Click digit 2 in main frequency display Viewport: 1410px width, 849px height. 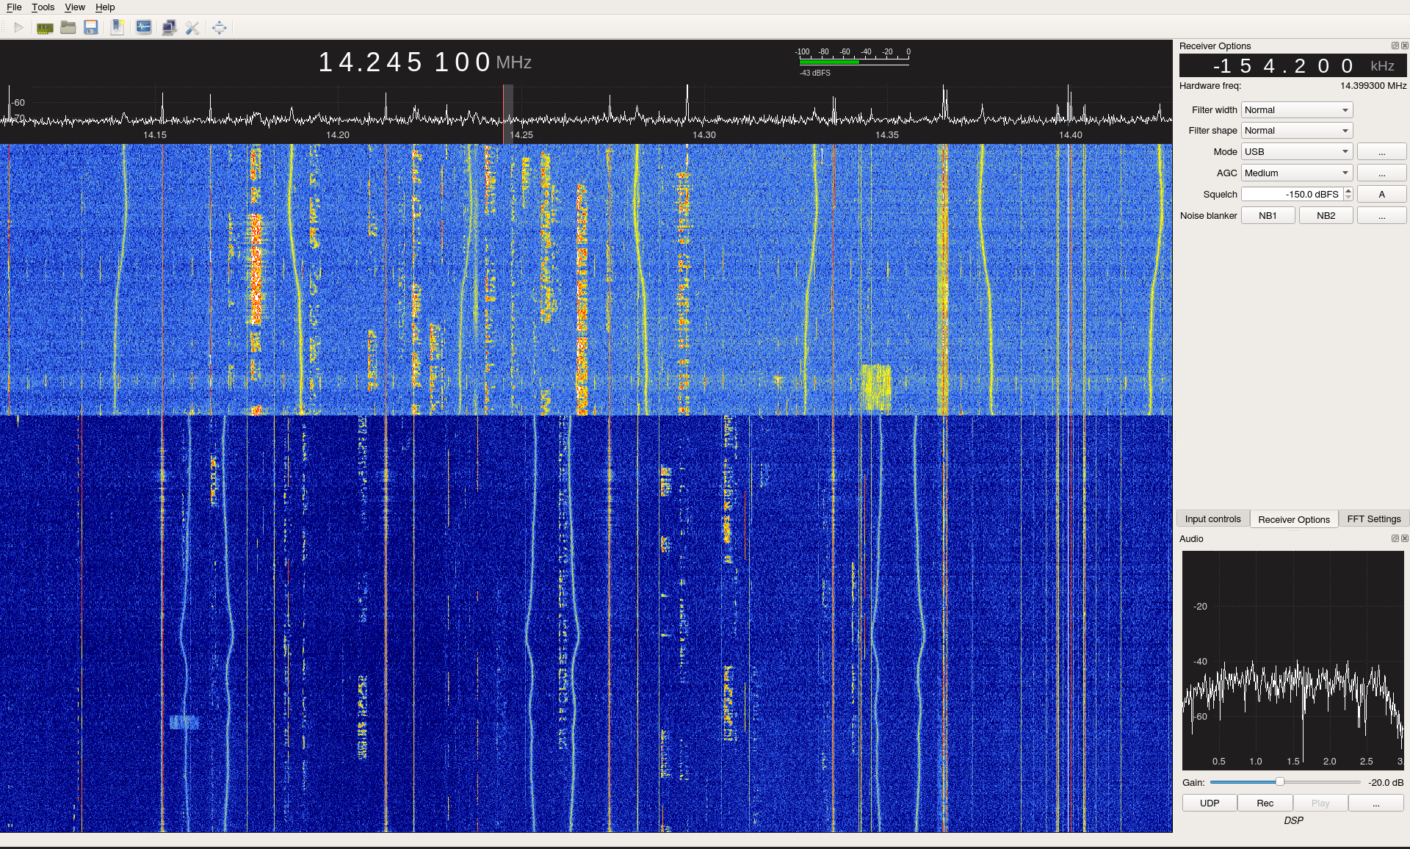coord(373,62)
